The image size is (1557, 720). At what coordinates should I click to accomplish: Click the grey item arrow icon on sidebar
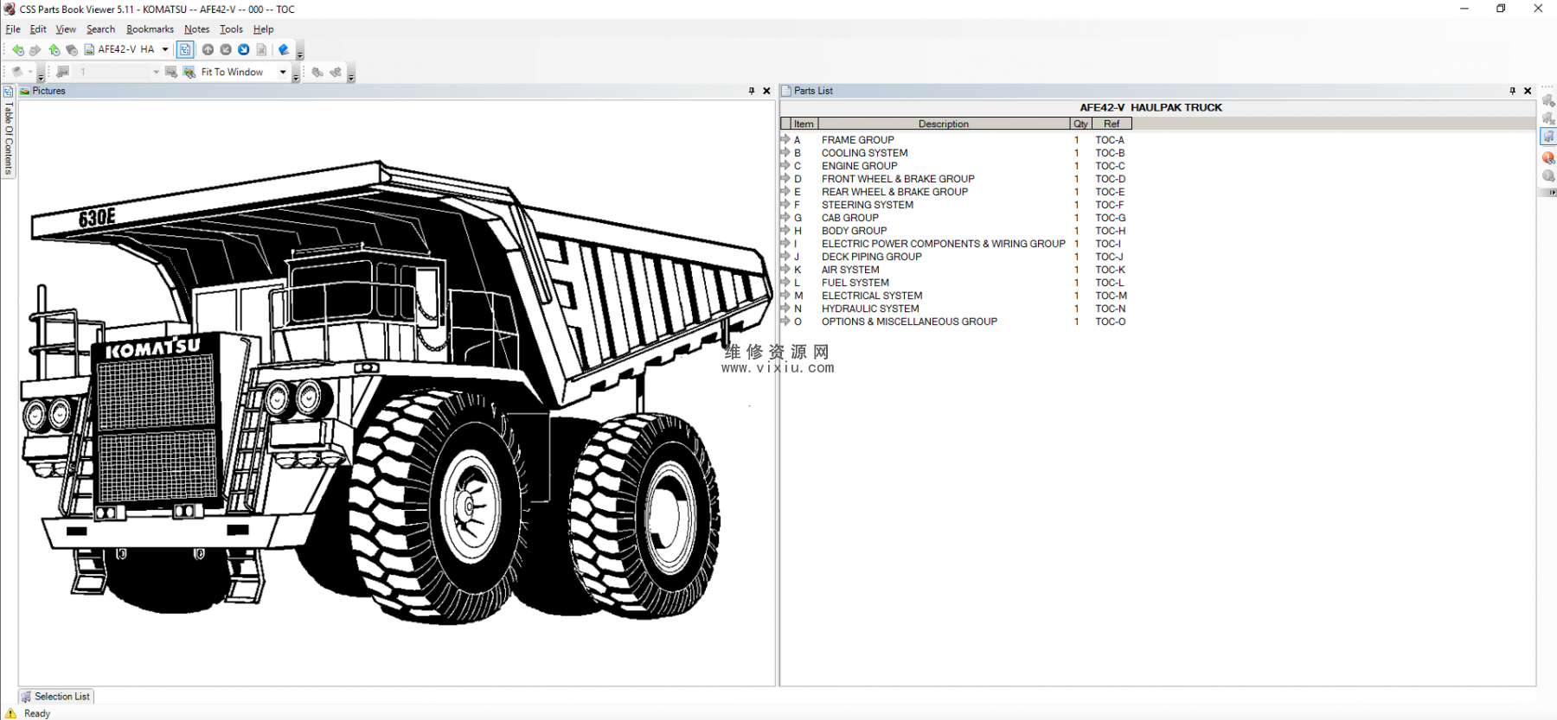click(x=1548, y=176)
